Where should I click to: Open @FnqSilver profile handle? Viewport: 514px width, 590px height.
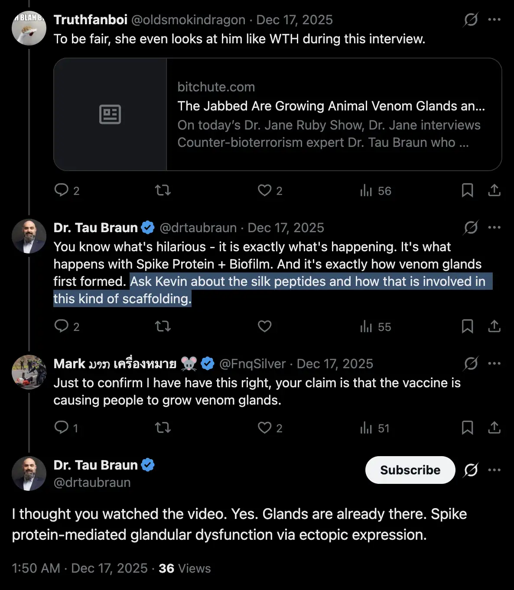(252, 363)
